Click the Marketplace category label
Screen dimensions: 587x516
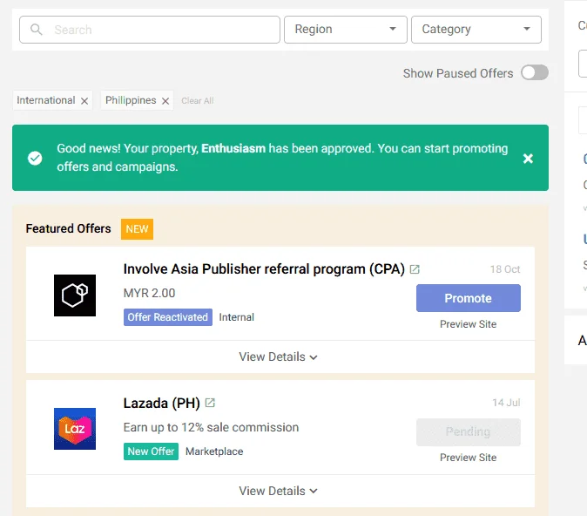click(x=214, y=451)
